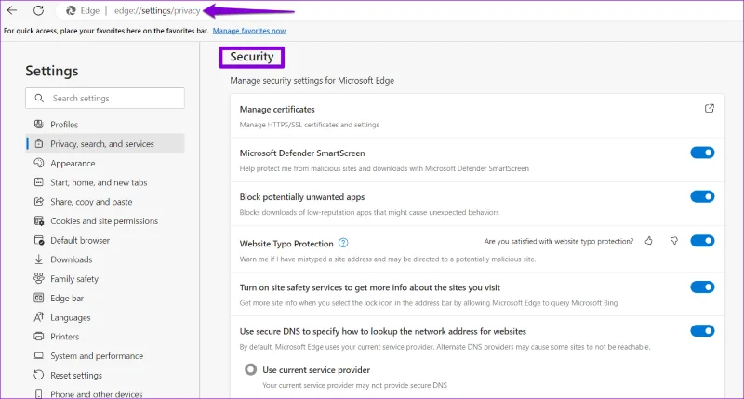Open the Manage certificates row
The height and width of the screenshot is (399, 744).
coord(477,116)
